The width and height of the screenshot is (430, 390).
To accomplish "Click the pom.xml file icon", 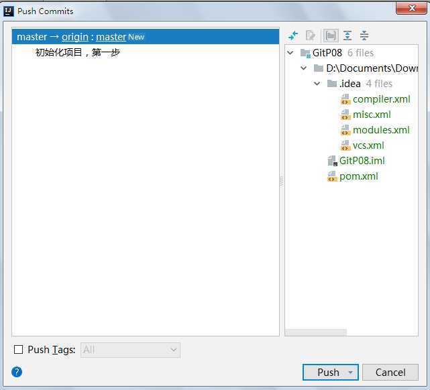I will [x=332, y=176].
